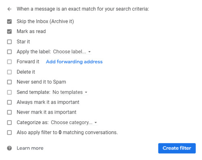Check the Delete it option
Image resolution: width=202 pixels, height=160 pixels.
pyautogui.click(x=9, y=72)
